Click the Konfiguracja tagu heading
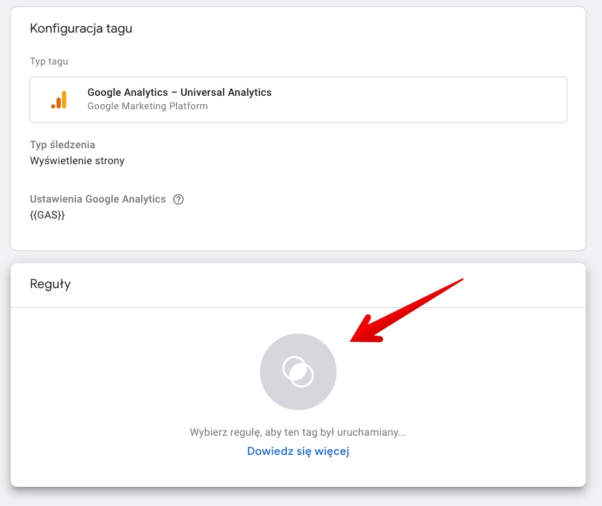The width and height of the screenshot is (602, 506). point(81,28)
